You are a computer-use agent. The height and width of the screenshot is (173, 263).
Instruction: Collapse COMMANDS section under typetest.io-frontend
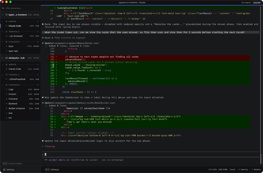(x=3, y=42)
